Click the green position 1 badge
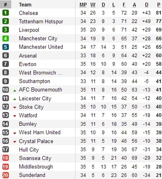Screen dimensions: 162x179 point(5,13)
